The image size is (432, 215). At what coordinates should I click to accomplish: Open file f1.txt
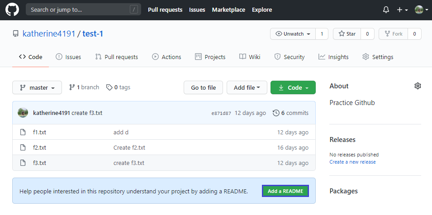tap(39, 133)
